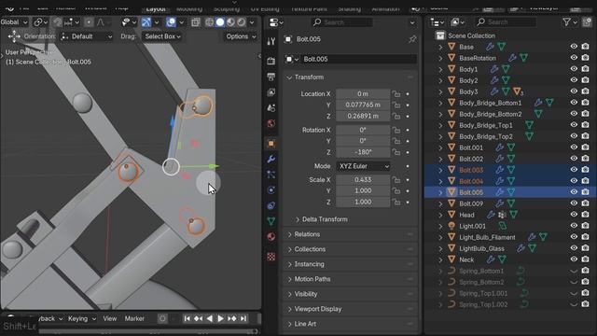Screen dimensions: 597x336
Task: Click the Bolt.005 object name field
Action: [358, 59]
